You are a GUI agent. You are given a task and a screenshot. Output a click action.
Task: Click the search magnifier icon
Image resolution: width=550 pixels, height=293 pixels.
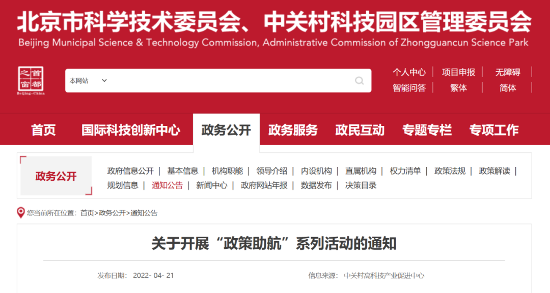tap(359, 81)
